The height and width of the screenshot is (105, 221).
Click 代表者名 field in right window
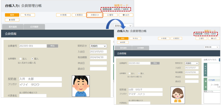[x=139, y=103]
